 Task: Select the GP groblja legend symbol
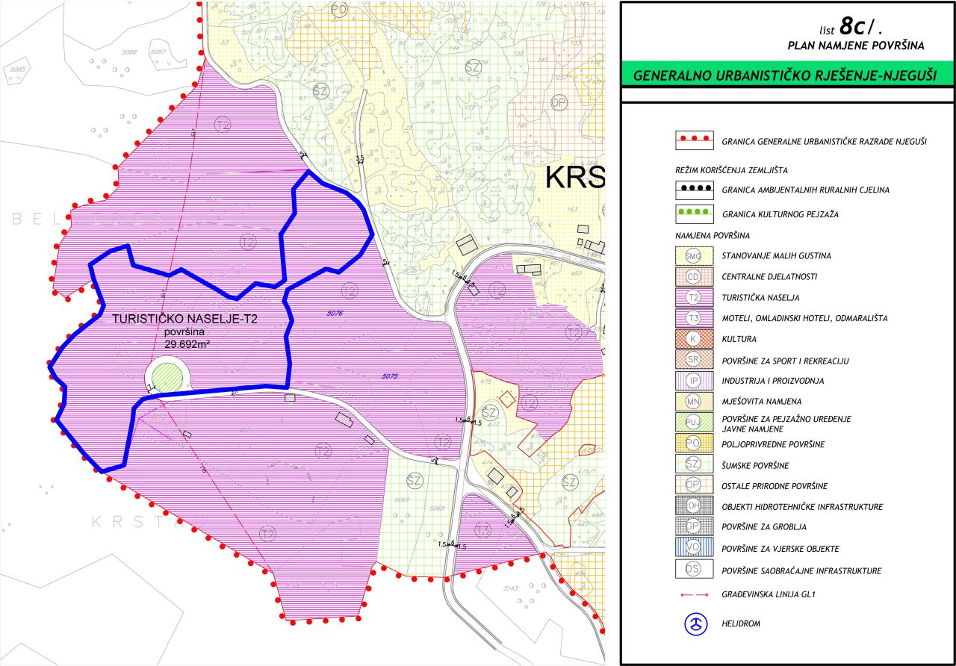pos(693,526)
